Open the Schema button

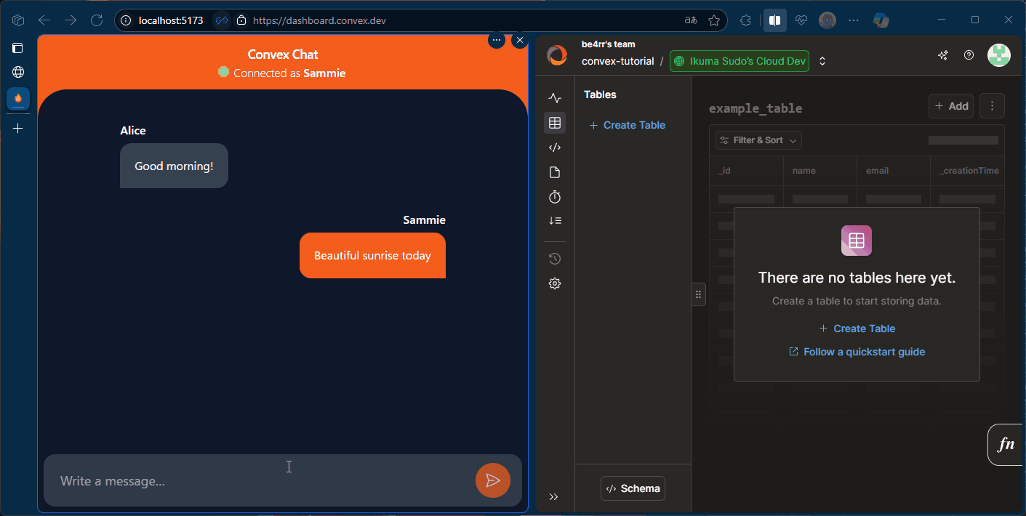click(633, 488)
